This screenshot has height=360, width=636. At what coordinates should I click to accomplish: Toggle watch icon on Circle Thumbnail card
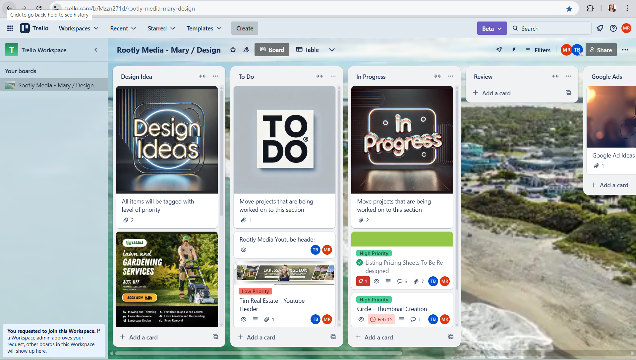pyautogui.click(x=361, y=320)
